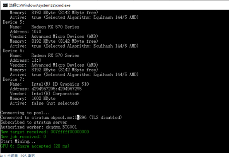Click the cmd.exe icon in title bar
The height and width of the screenshot is (157, 229).
(x=5, y=5)
